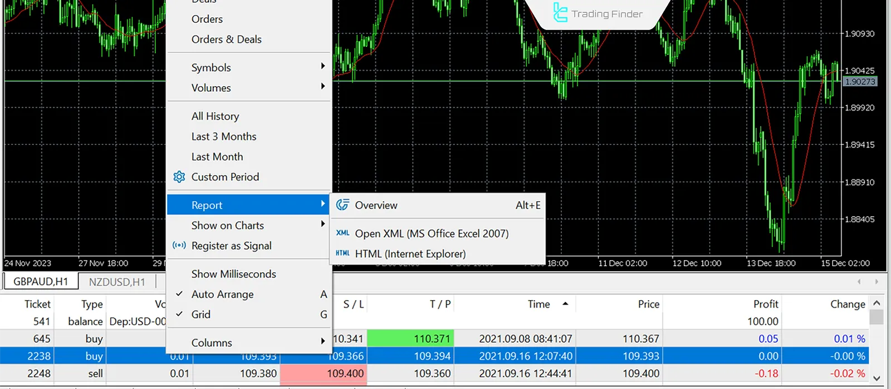Click the green 110.371 T/P cell
The image size is (891, 389).
[x=410, y=338]
